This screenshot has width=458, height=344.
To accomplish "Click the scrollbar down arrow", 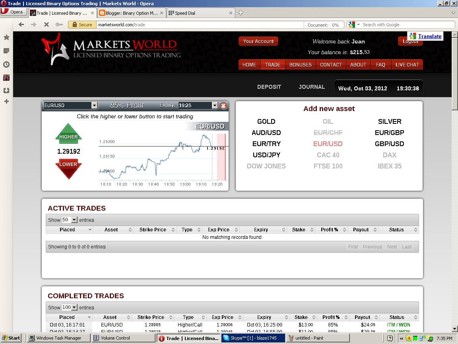I will [454, 328].
